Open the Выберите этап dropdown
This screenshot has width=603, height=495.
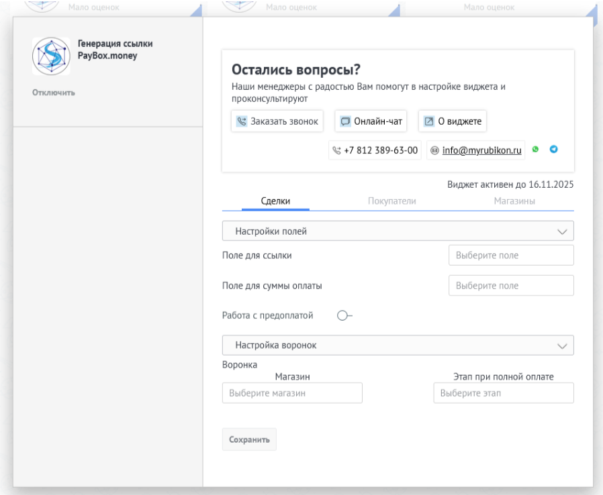point(504,393)
